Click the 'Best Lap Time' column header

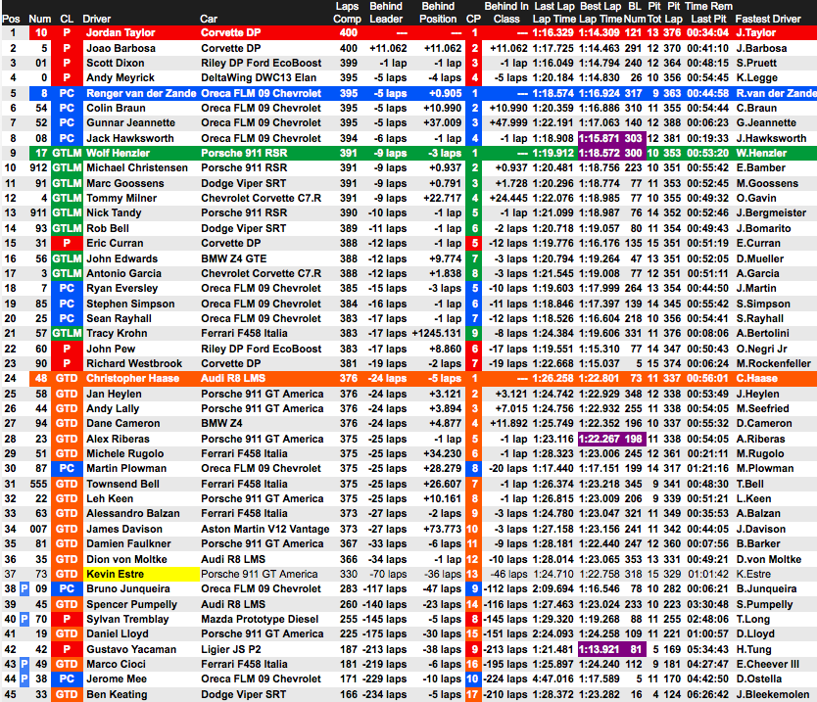(x=601, y=13)
